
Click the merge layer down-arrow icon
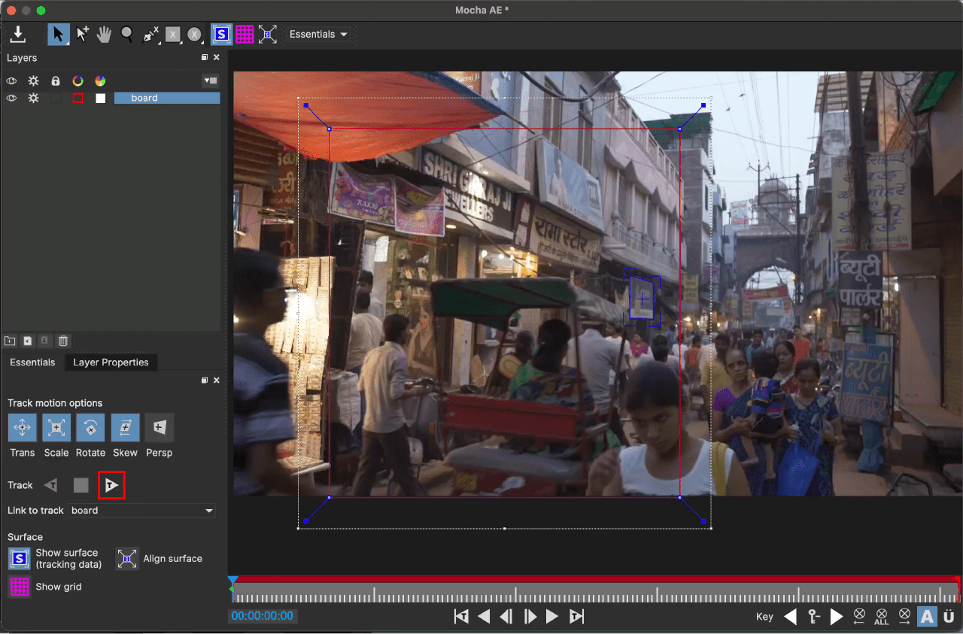tap(45, 341)
